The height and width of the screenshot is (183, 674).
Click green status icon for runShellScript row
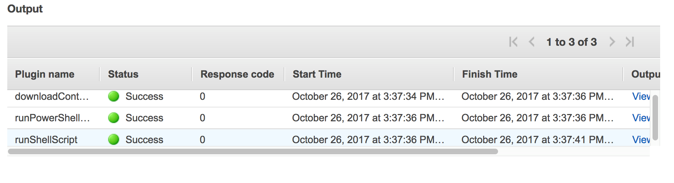[x=114, y=140]
